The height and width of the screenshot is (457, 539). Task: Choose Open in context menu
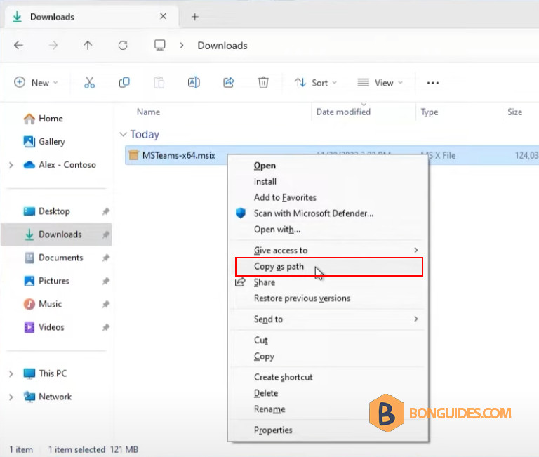coord(265,166)
